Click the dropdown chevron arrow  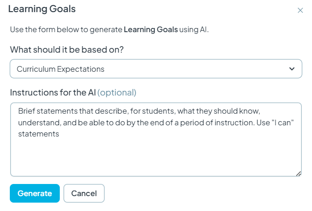[292, 69]
